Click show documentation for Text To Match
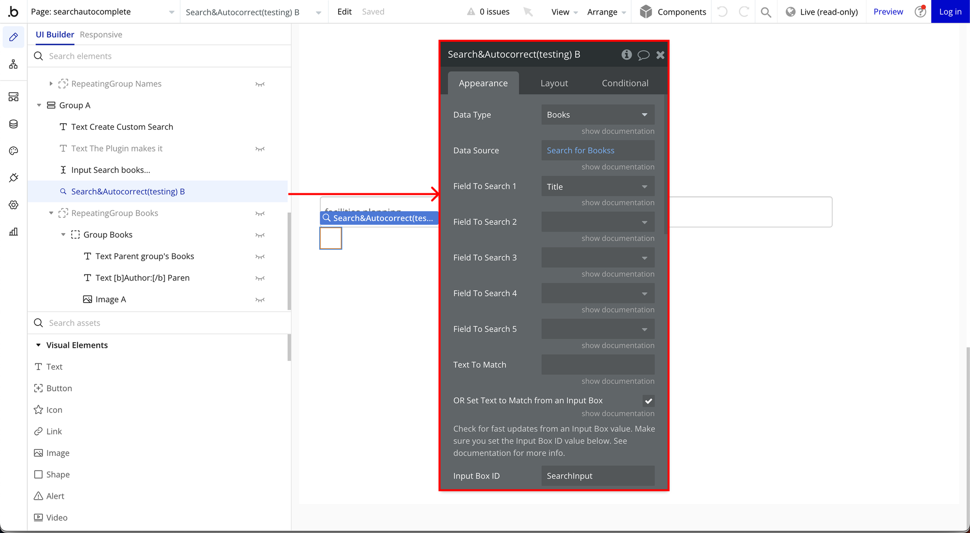970x533 pixels. pos(617,380)
